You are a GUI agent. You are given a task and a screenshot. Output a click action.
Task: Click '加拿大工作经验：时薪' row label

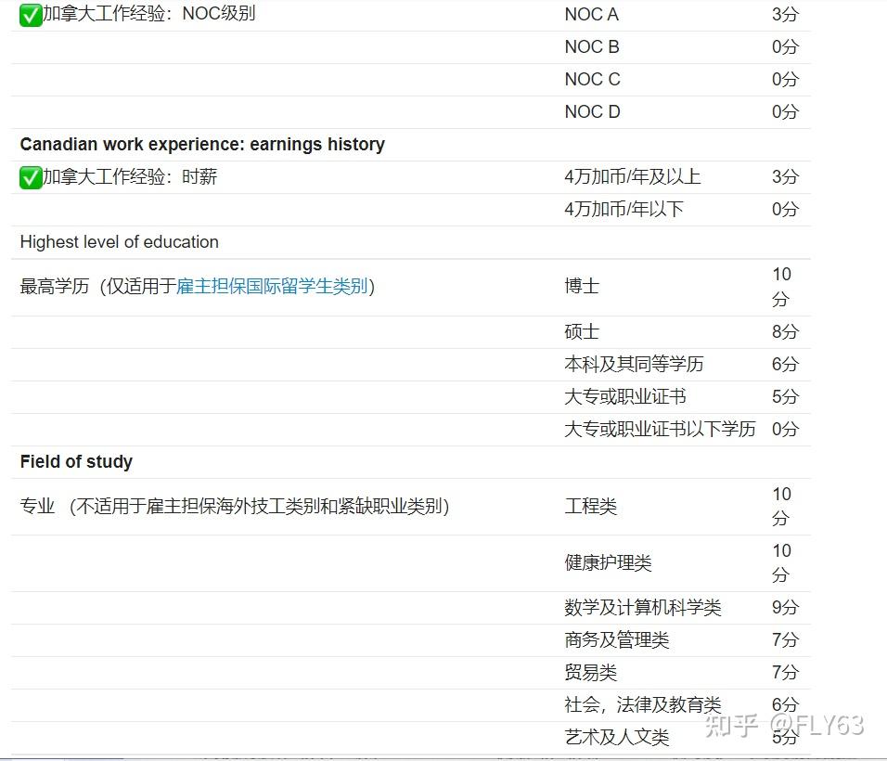[x=130, y=176]
